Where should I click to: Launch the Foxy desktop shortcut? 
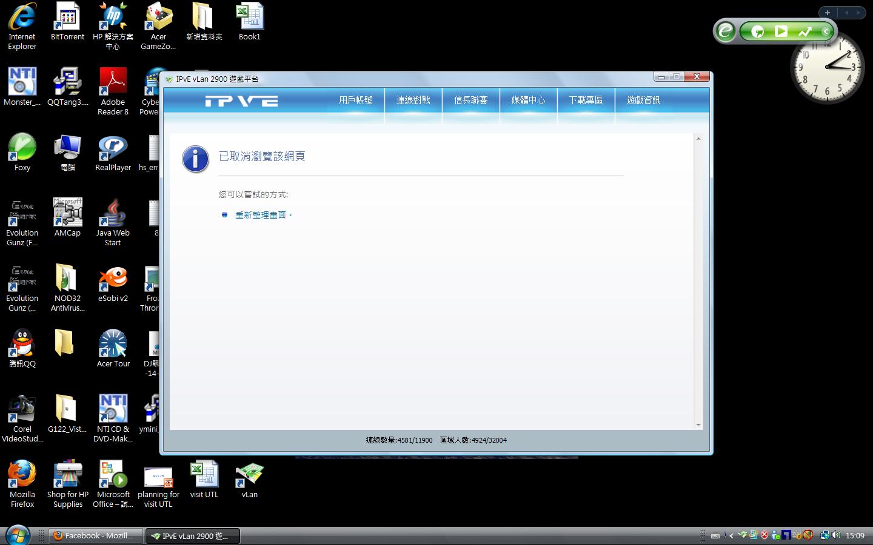coord(22,153)
